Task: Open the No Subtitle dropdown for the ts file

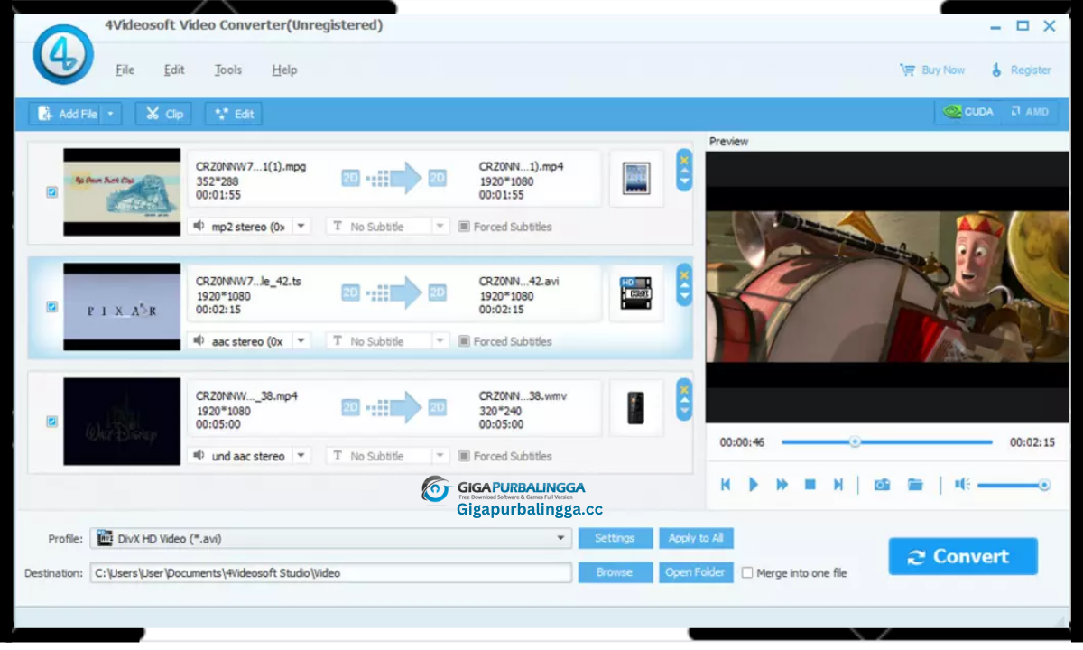Action: [x=387, y=341]
